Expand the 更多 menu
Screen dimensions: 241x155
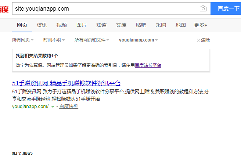200,25
